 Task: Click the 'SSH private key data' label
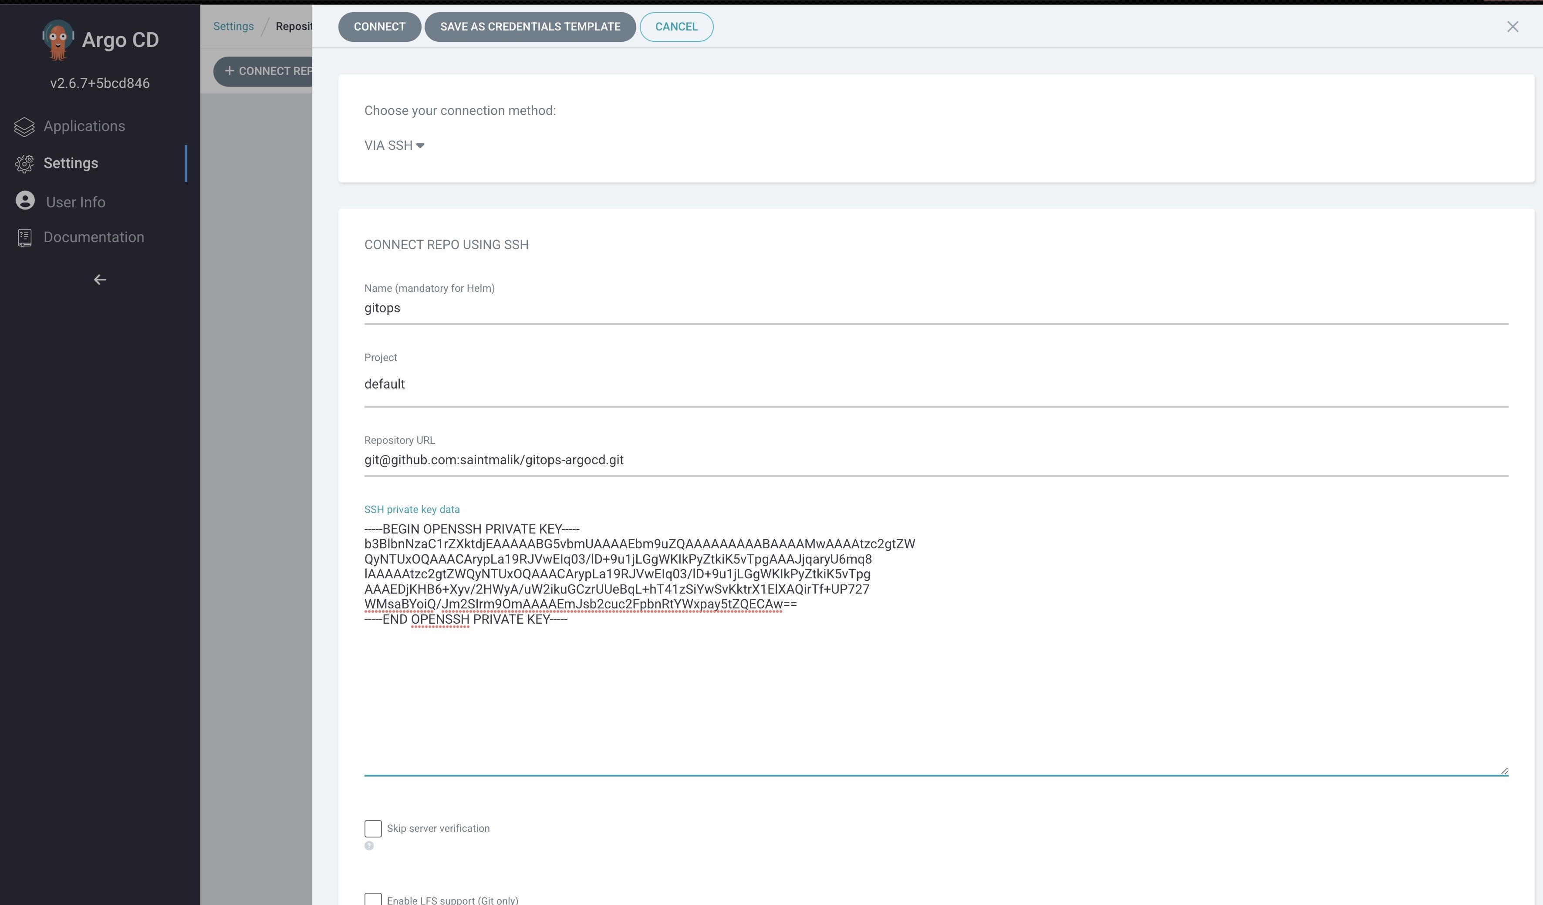(x=412, y=510)
